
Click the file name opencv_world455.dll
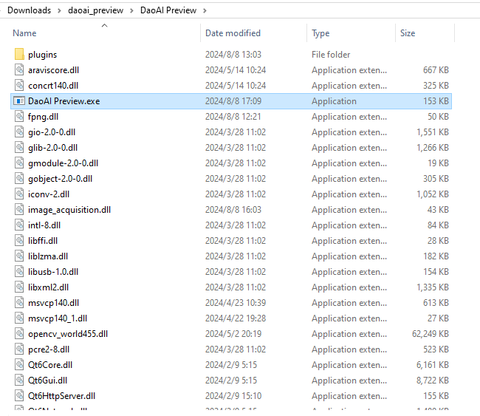point(68,334)
